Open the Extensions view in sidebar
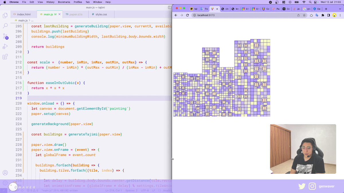Screen dimensions: 344x193 (5, 57)
